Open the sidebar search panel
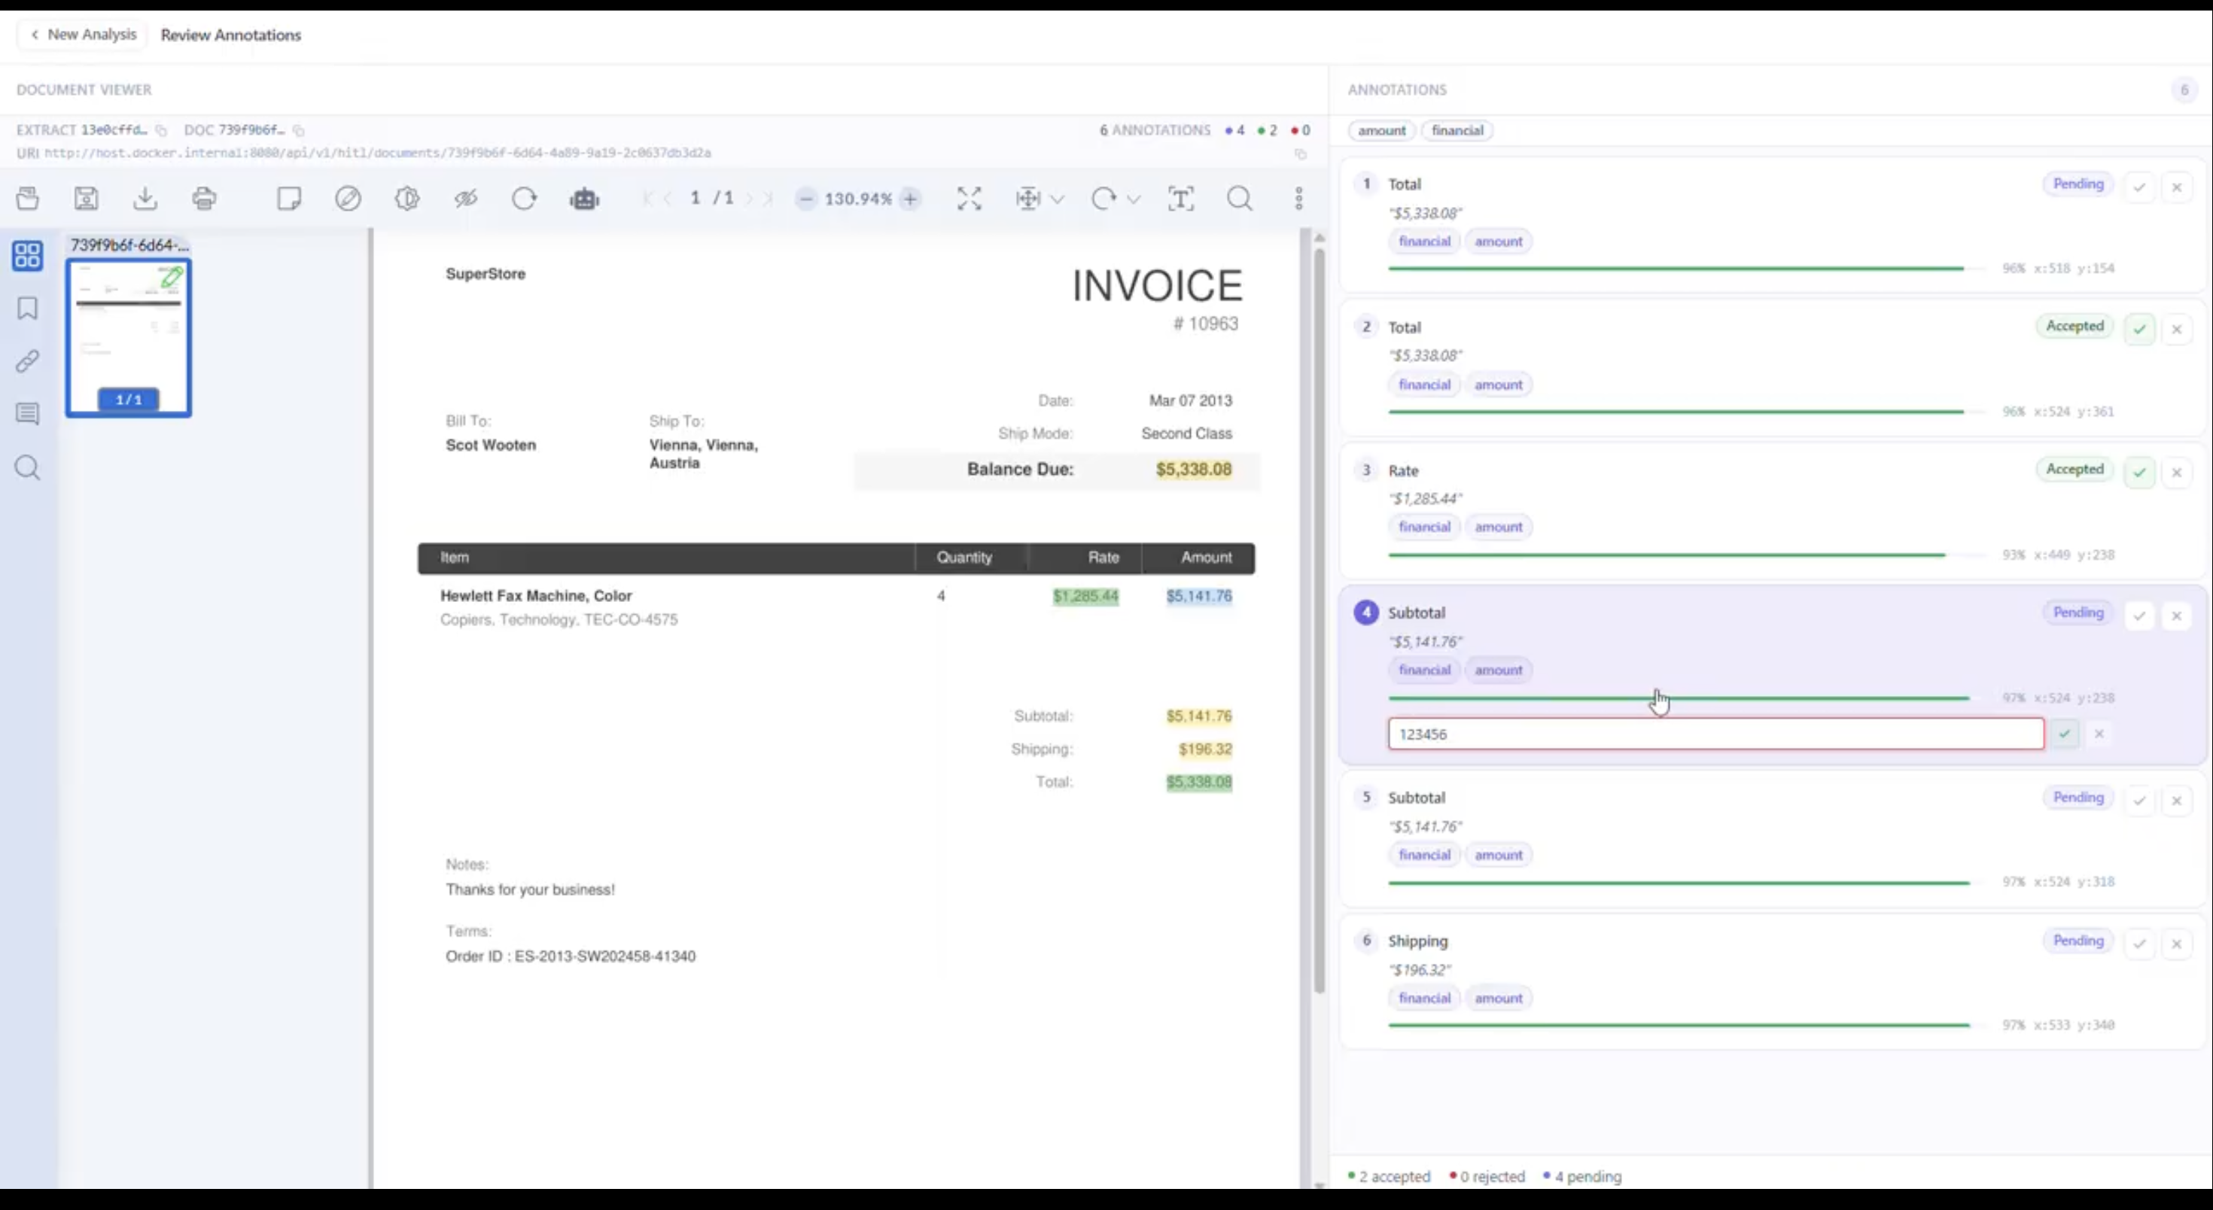This screenshot has width=2213, height=1210. coord(28,468)
